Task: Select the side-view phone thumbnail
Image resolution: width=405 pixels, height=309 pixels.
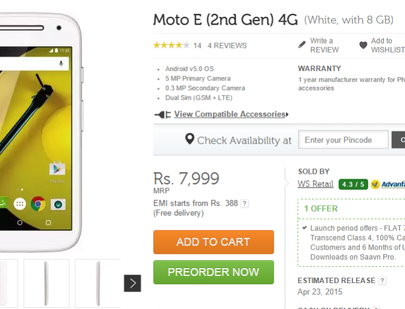Action: 47,282
